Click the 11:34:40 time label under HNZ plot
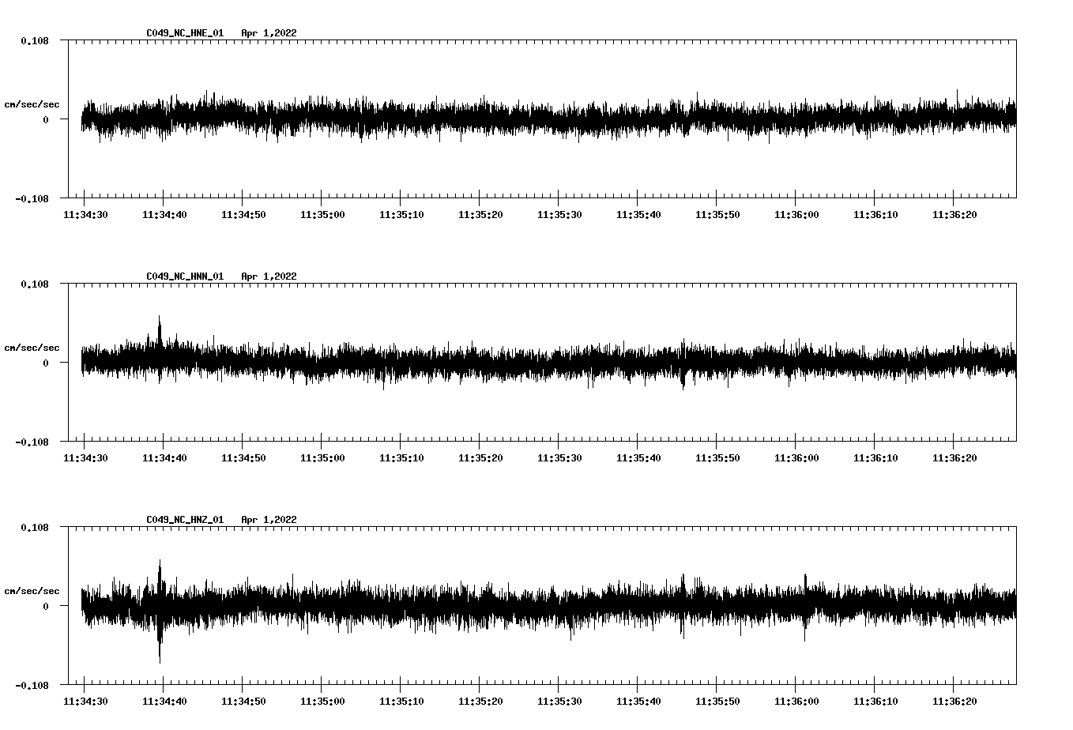 (164, 702)
